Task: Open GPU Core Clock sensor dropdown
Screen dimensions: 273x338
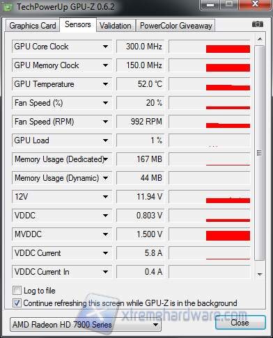Action: [105, 47]
